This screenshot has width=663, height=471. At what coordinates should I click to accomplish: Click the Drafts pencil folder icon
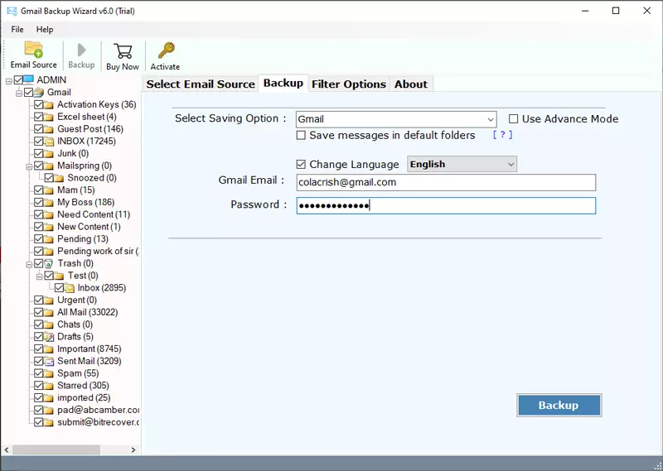tap(49, 337)
